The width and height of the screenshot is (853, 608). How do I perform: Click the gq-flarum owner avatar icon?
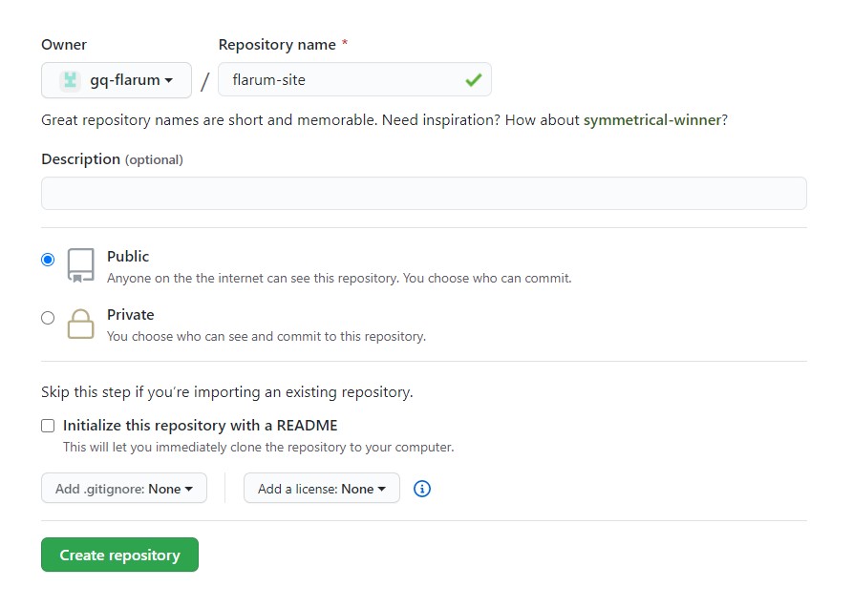coord(70,80)
